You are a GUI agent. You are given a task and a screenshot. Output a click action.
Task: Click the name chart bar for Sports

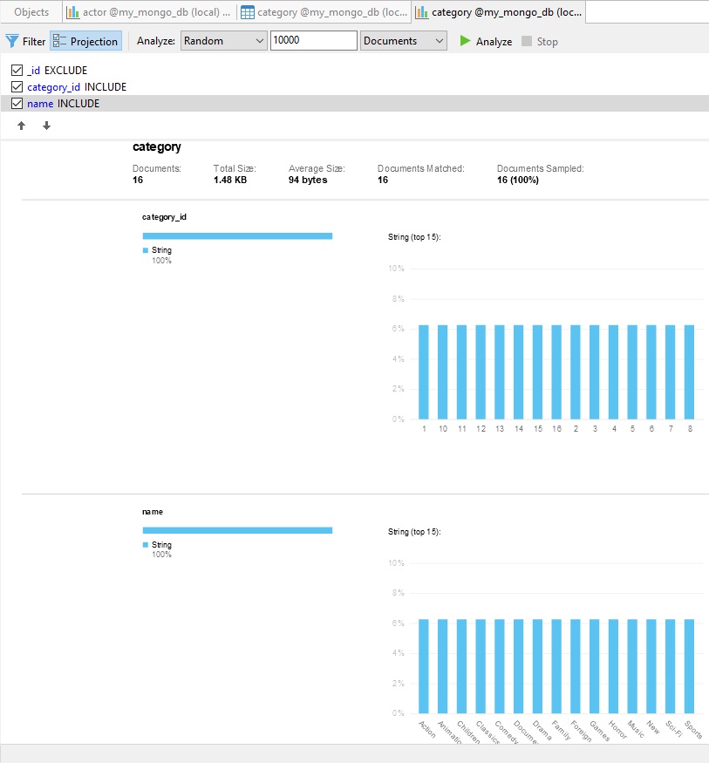tap(690, 667)
